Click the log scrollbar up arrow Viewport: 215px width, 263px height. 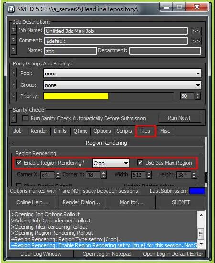tap(201, 215)
